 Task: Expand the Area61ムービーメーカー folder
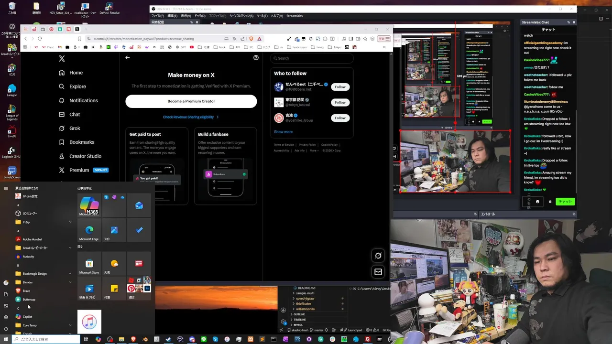click(x=44, y=248)
